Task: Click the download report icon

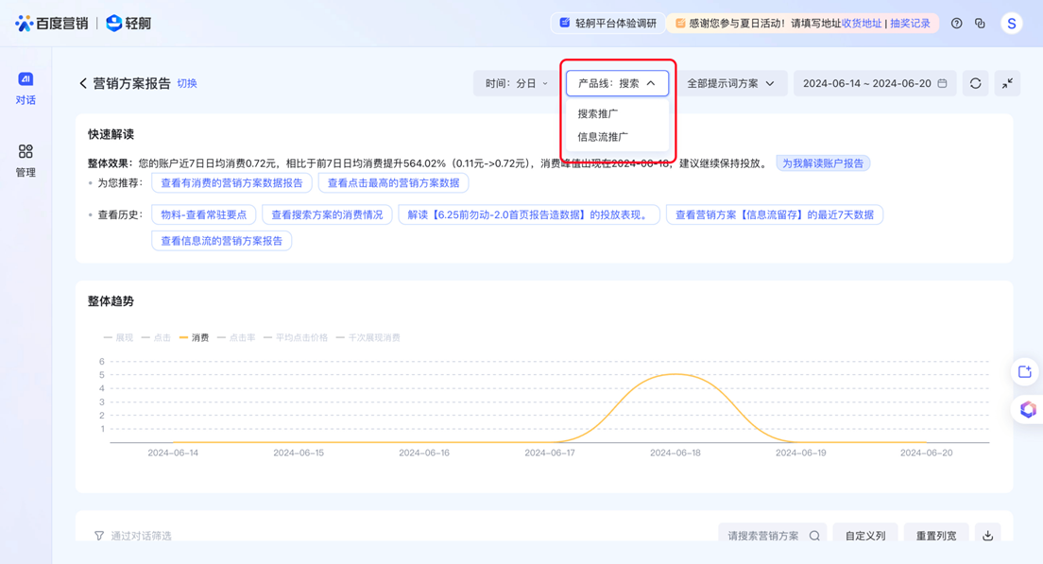Action: click(x=987, y=536)
